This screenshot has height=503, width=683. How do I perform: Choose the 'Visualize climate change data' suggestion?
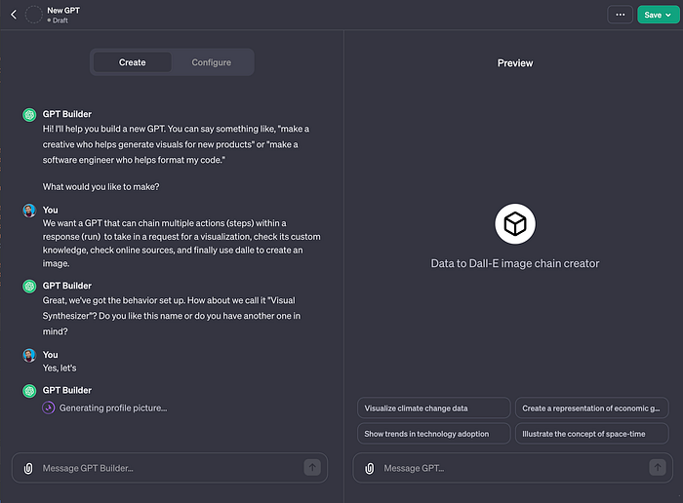[433, 408]
